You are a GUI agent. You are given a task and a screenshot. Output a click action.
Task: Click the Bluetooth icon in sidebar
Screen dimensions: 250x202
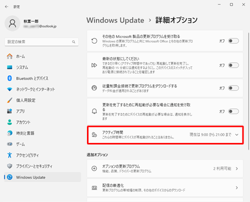(x=9, y=78)
